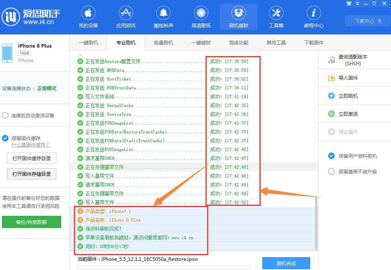
Task: Select the 用时: 00时06分13秒 row
Action: click(x=192, y=246)
